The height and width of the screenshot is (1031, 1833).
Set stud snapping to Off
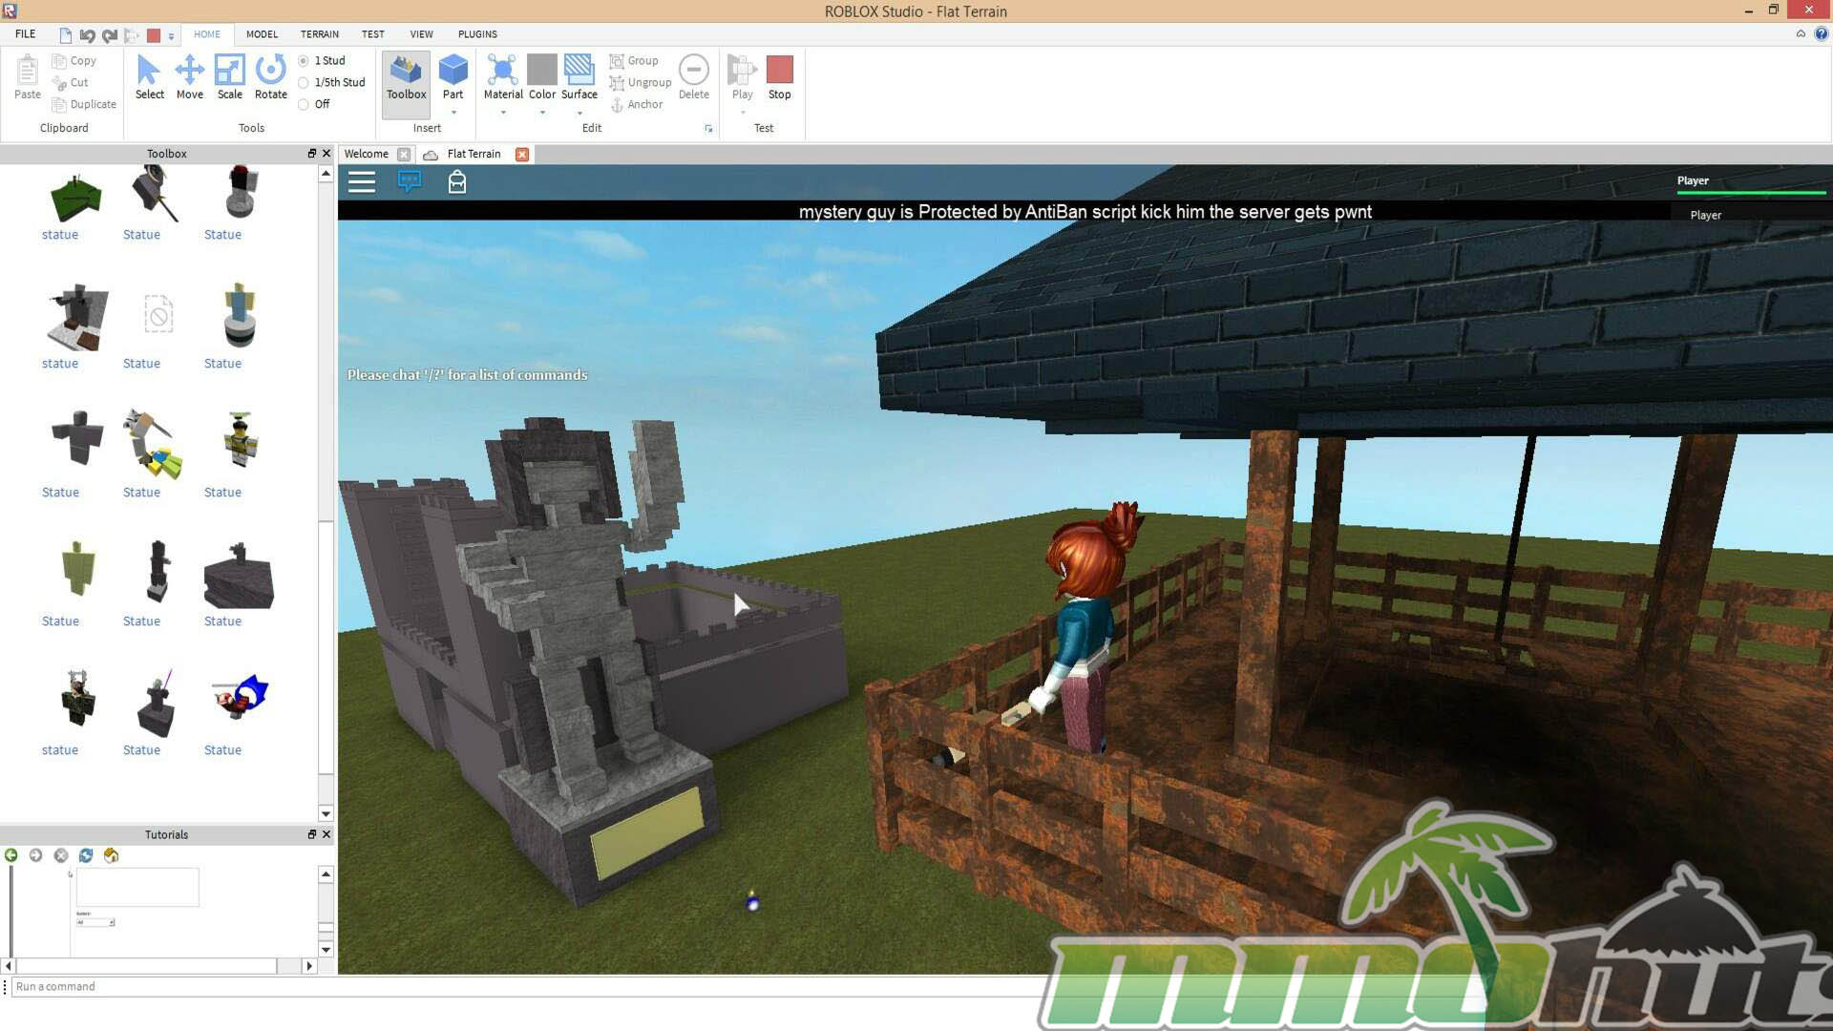pos(304,104)
